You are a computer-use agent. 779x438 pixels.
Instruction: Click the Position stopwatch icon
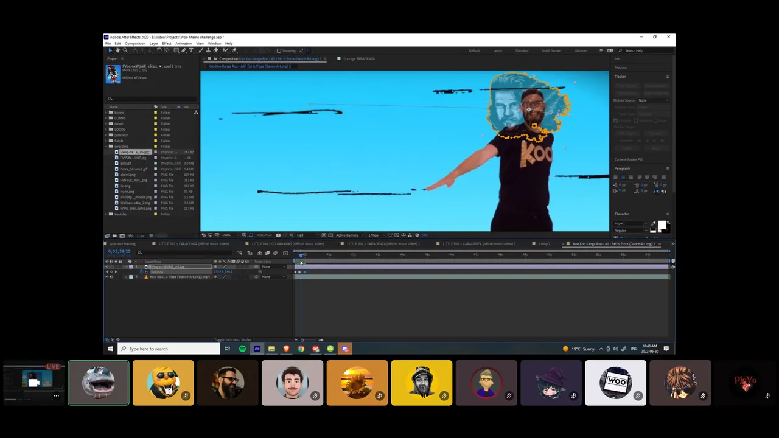click(141, 272)
